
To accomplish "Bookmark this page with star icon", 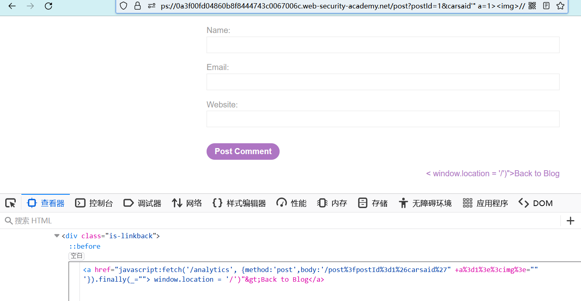I will [560, 6].
